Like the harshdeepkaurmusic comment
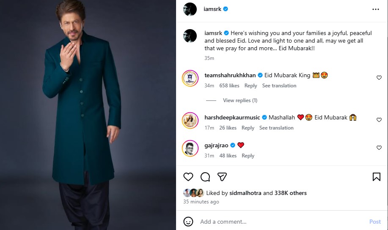Image resolution: width=388 pixels, height=230 pixels. [x=379, y=120]
